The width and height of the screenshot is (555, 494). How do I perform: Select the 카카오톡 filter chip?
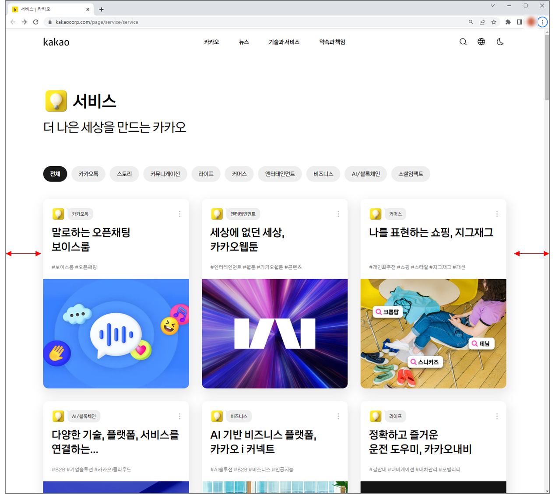(88, 174)
